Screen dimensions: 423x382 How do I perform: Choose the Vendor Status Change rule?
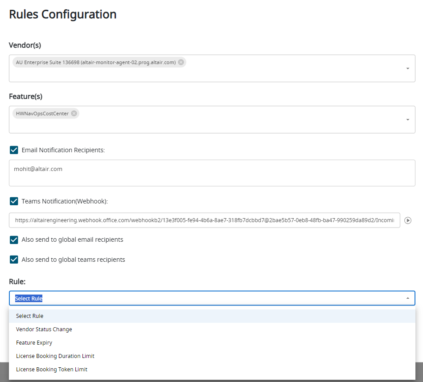coord(44,329)
